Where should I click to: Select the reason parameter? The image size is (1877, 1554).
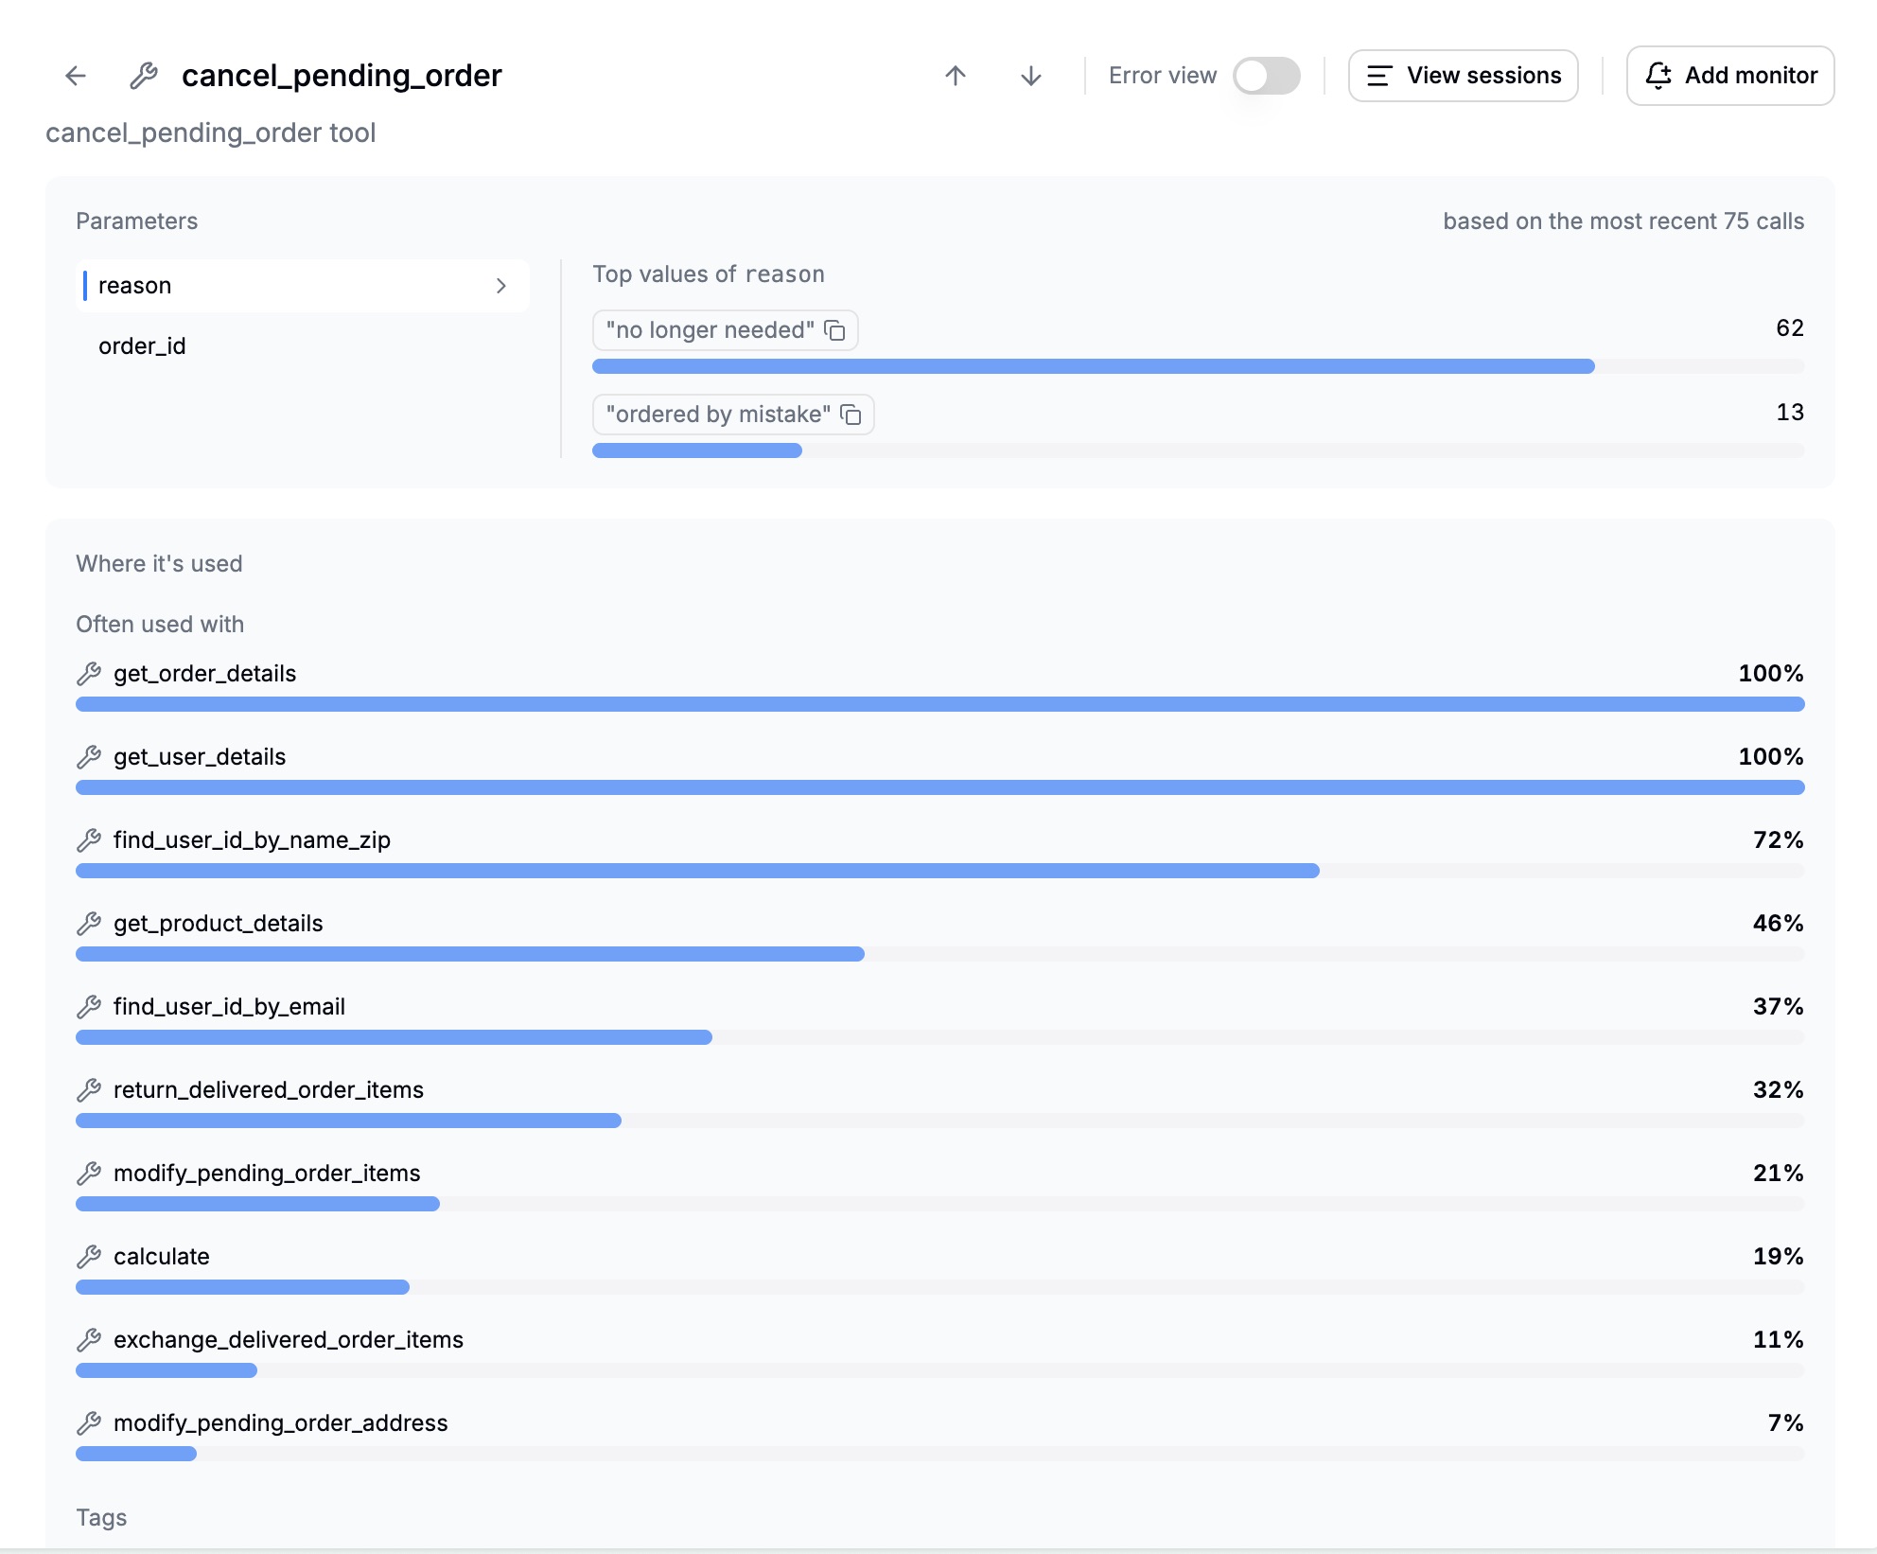[x=303, y=286]
